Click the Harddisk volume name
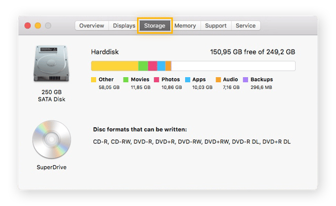This screenshot has height=206, width=336. pyautogui.click(x=105, y=52)
